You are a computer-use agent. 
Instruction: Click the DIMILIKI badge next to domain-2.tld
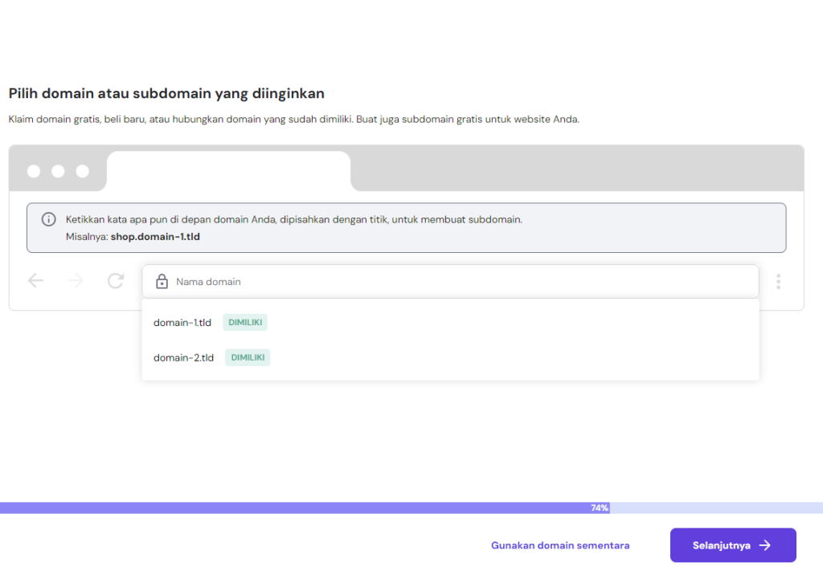click(247, 357)
